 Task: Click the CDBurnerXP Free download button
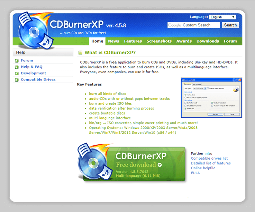(134, 164)
